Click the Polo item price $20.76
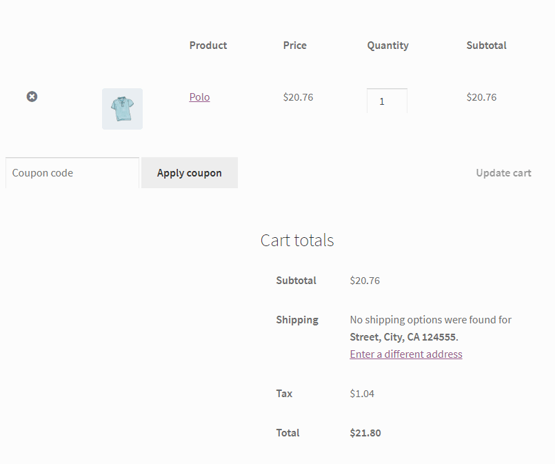The image size is (555, 464). coord(298,97)
